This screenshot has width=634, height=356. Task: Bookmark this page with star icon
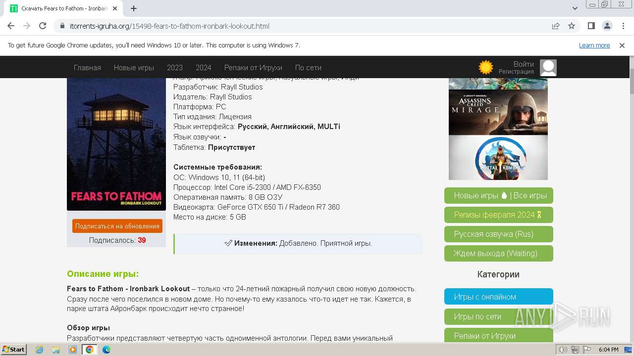tap(572, 26)
